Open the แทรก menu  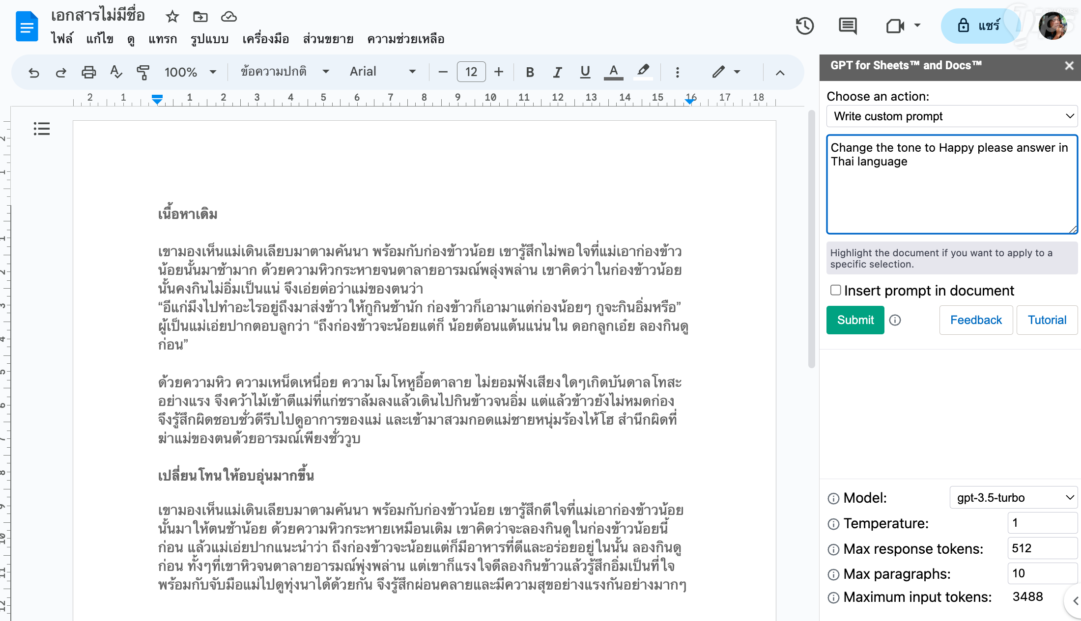163,39
